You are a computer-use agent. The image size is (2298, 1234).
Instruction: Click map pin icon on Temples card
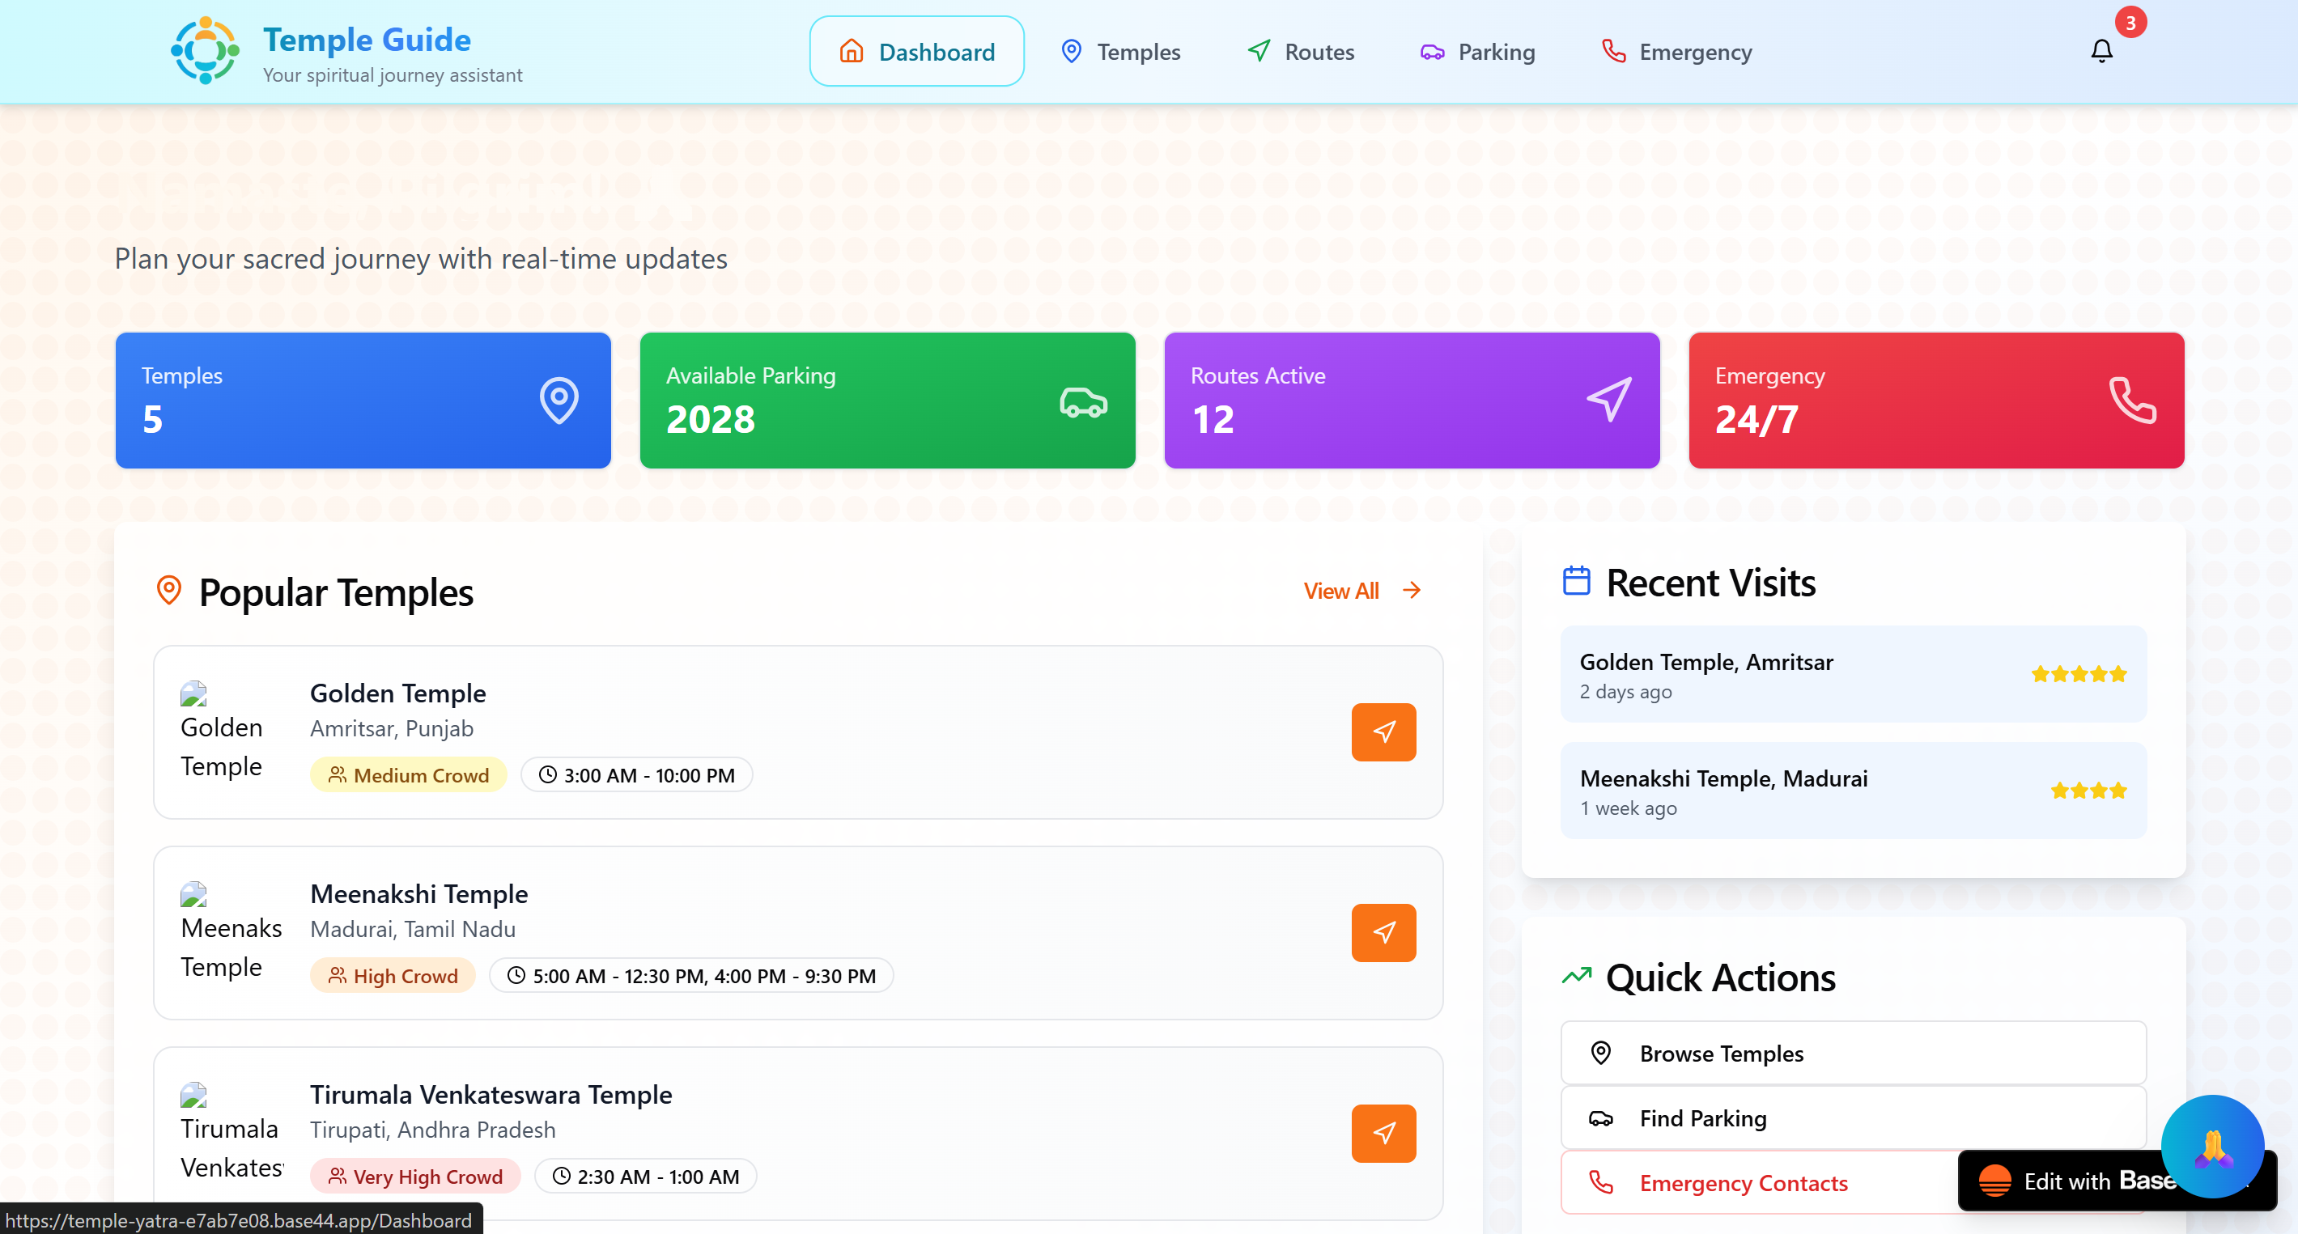click(559, 401)
